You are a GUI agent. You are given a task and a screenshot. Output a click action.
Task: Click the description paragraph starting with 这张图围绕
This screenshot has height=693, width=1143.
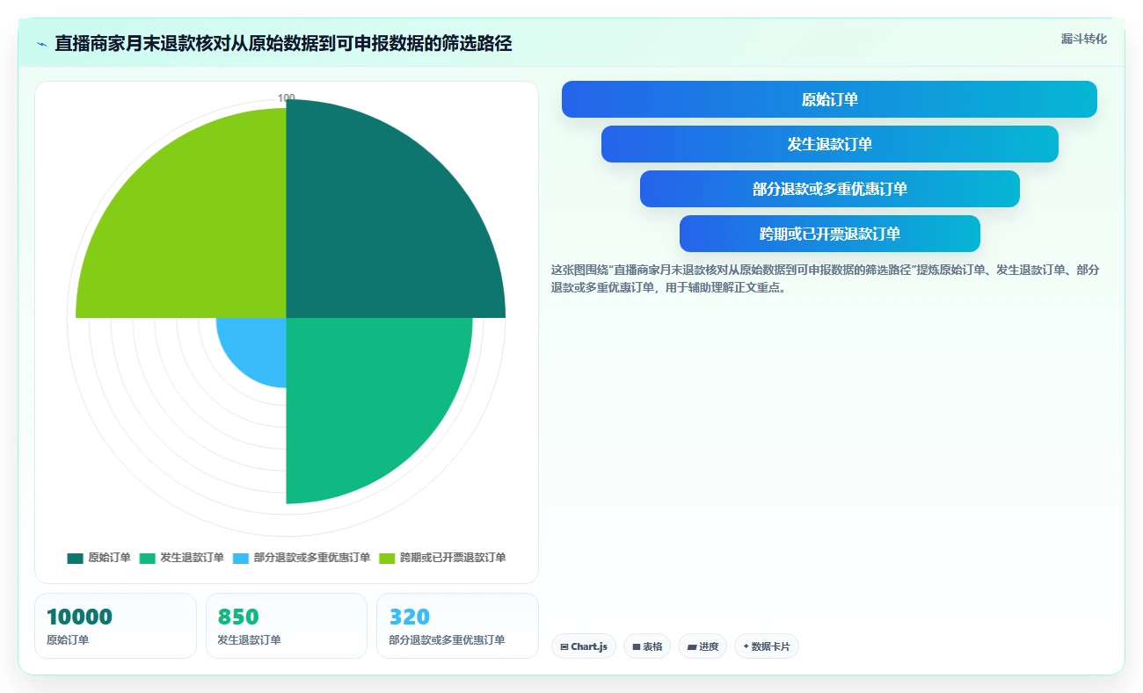tap(825, 278)
